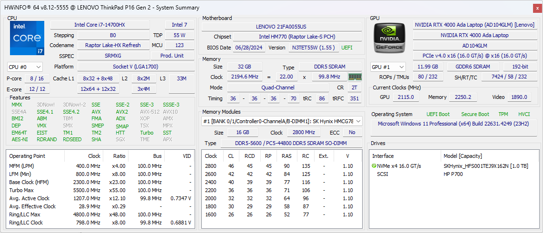Select the Prod. Unit field
The width and height of the screenshot is (543, 233).
[x=172, y=56]
